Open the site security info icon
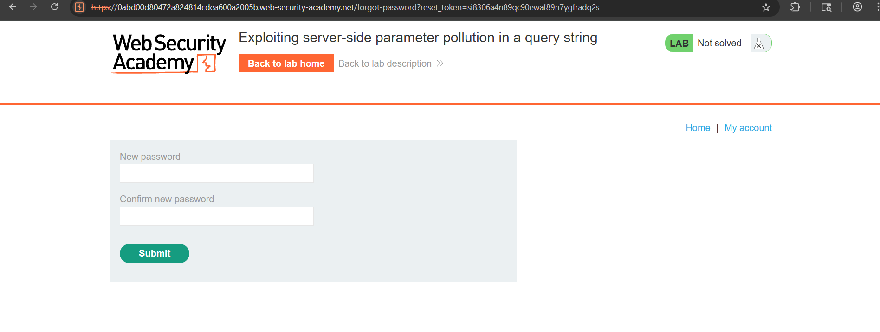The image size is (880, 332). point(79,7)
